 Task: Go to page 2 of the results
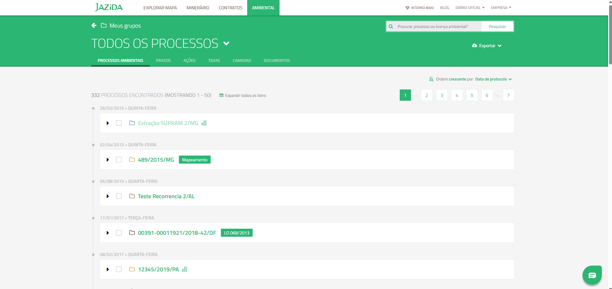[x=427, y=95]
